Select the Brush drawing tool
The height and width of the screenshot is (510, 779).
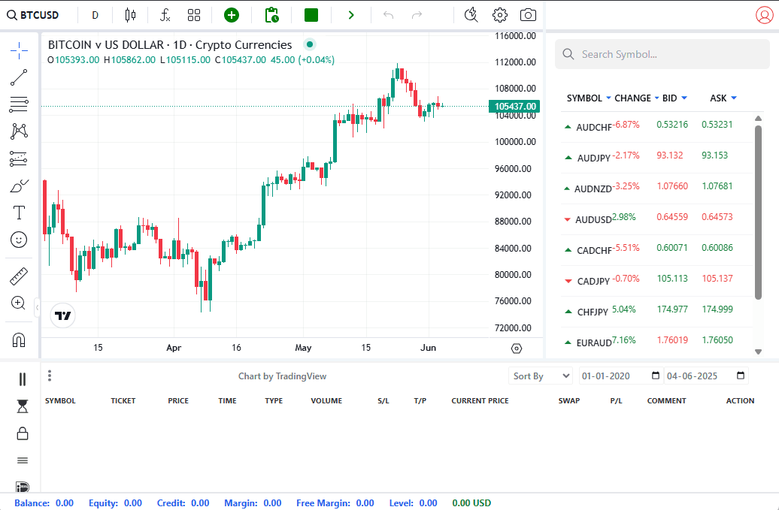tap(19, 185)
